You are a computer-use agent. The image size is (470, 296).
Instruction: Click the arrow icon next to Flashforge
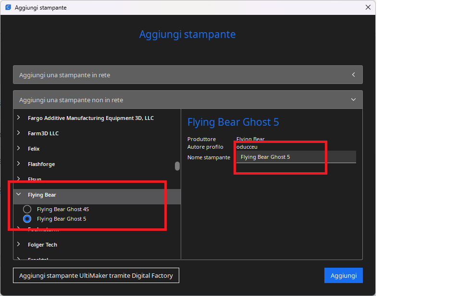pyautogui.click(x=19, y=164)
